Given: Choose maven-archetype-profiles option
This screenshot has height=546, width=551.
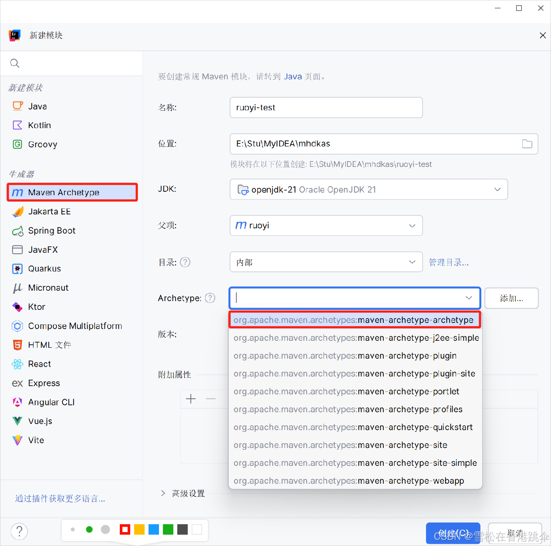Looking at the screenshot, I should pos(355,409).
